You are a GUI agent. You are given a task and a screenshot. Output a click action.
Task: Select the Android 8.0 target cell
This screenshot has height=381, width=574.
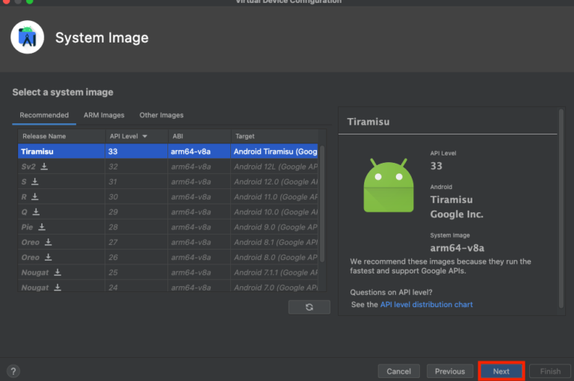[274, 257]
